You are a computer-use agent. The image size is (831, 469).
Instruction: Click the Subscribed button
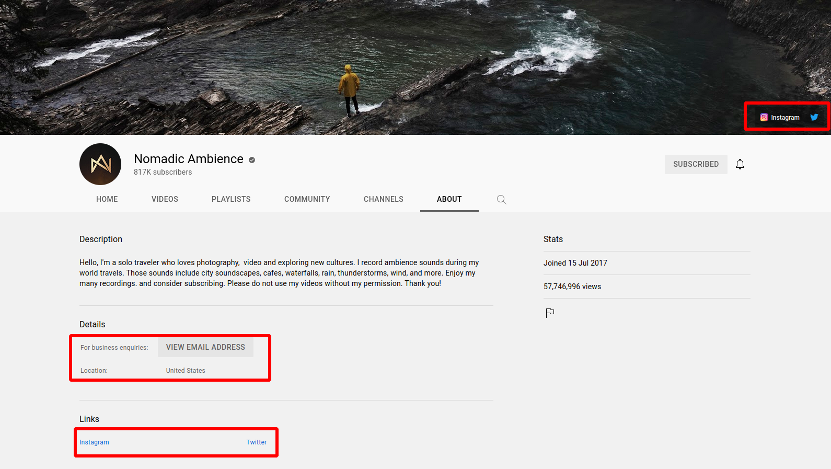click(x=696, y=164)
